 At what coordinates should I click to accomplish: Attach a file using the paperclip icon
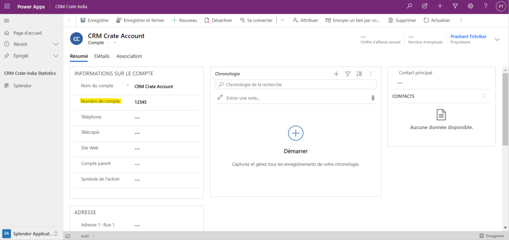(x=372, y=98)
